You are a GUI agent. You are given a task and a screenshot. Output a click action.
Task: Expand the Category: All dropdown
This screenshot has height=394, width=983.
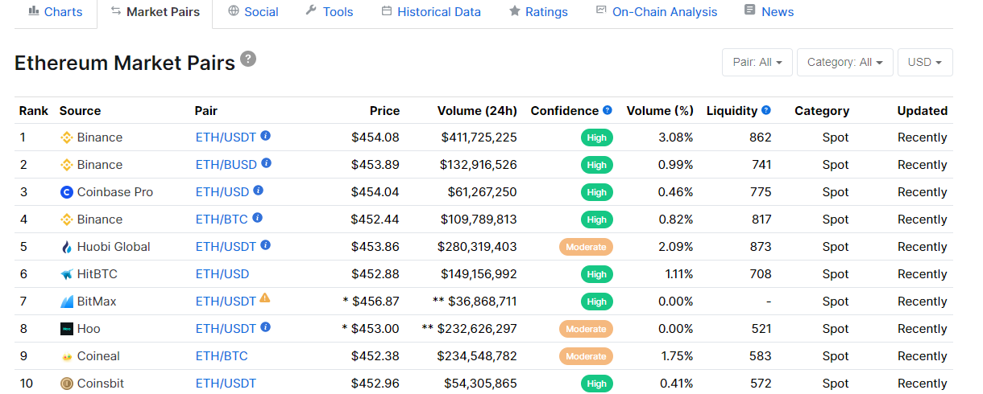click(x=844, y=62)
